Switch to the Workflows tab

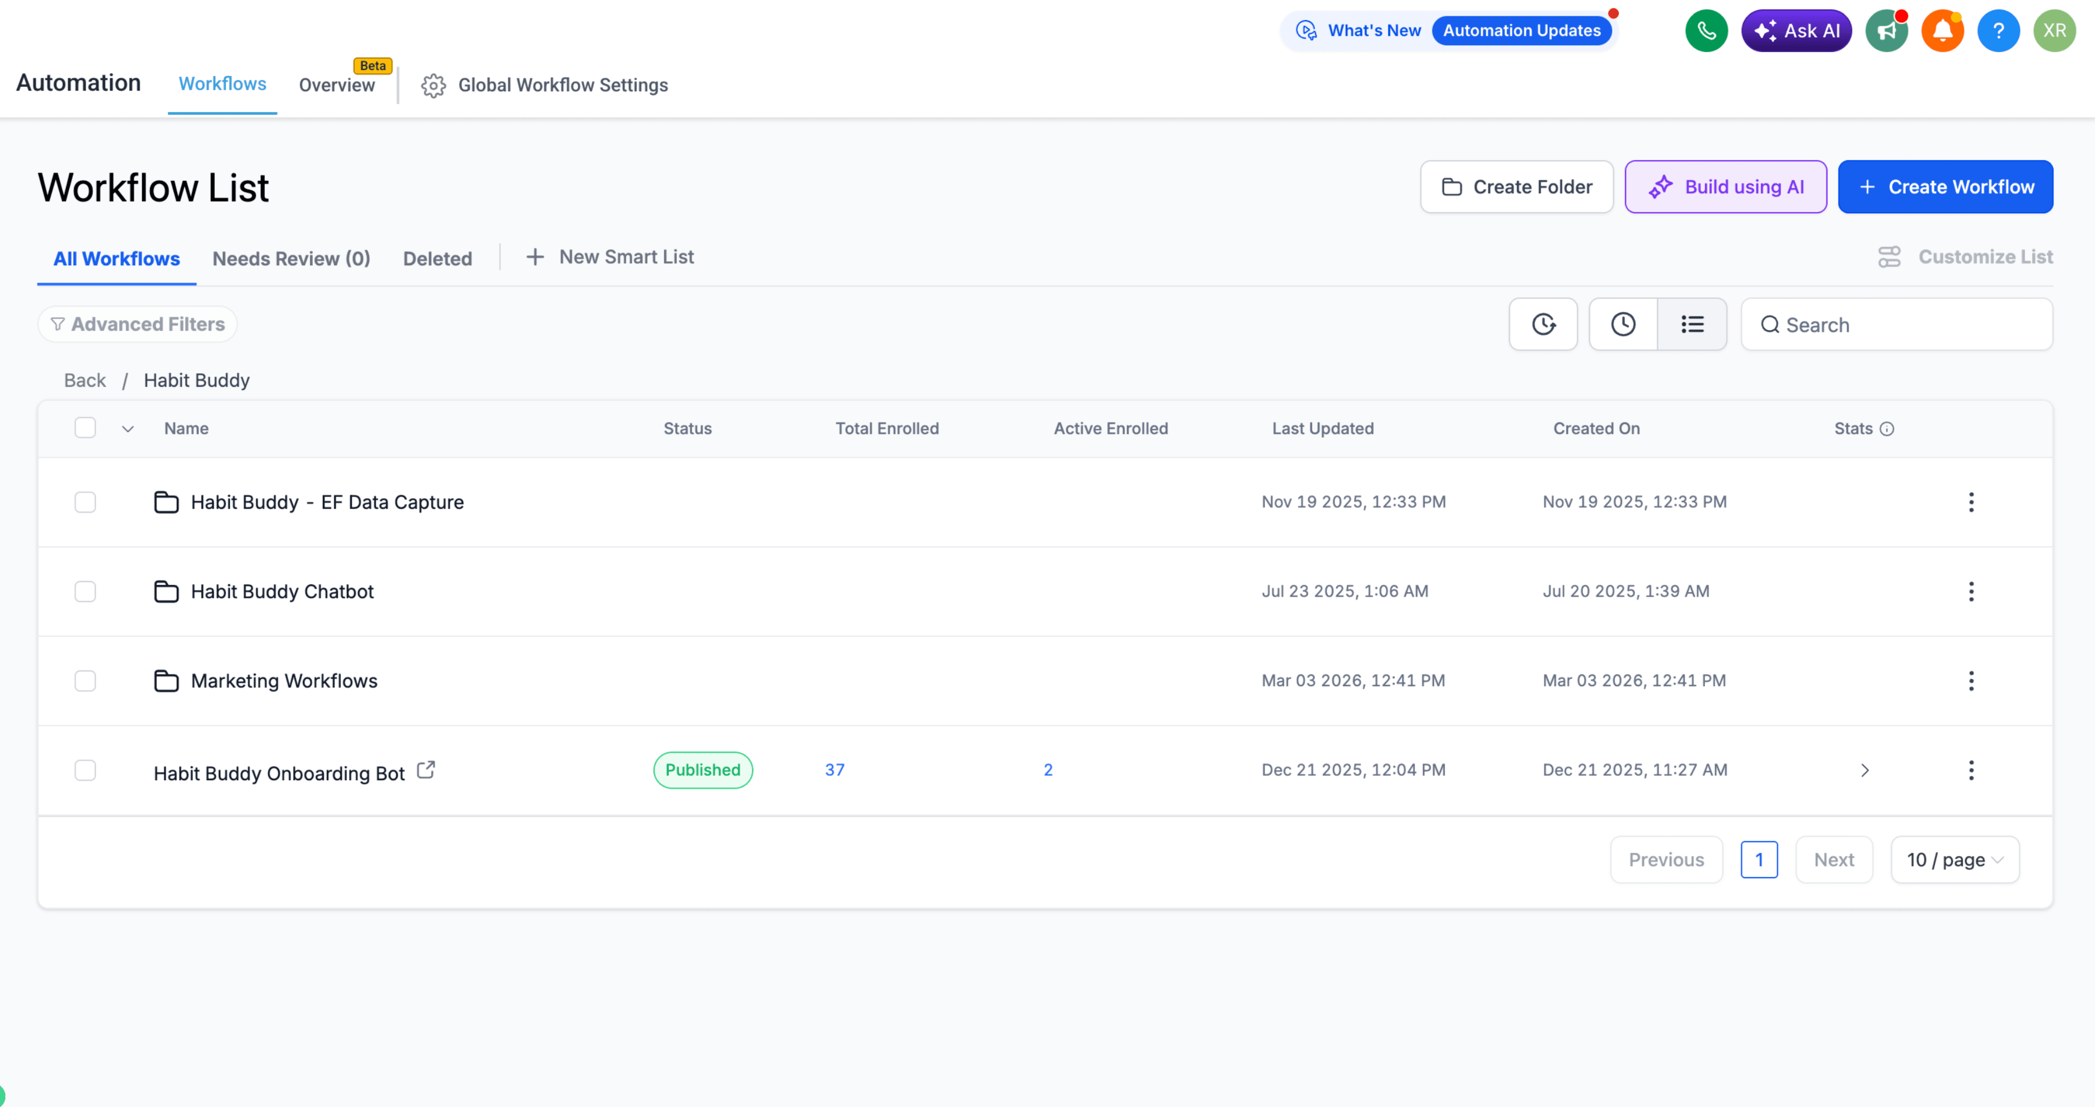[x=222, y=84]
